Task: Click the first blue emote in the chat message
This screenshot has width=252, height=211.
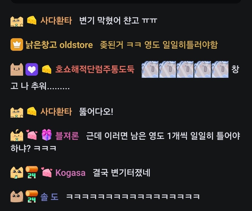Action: point(150,69)
